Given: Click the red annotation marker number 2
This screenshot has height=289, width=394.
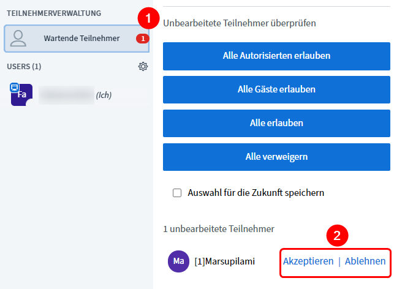Looking at the screenshot, I should [338, 236].
